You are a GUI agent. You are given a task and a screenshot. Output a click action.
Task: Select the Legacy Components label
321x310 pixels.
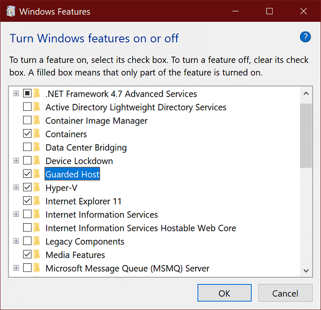(85, 242)
